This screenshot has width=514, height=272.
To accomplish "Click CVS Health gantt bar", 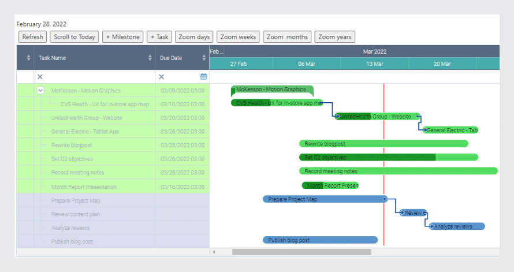I will [x=277, y=103].
